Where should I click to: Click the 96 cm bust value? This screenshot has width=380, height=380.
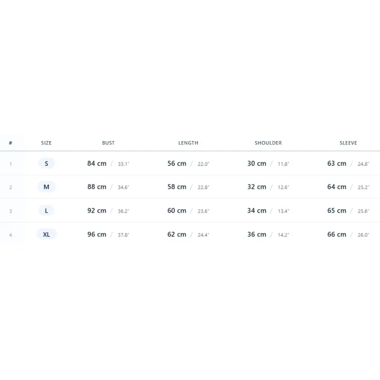coord(97,234)
